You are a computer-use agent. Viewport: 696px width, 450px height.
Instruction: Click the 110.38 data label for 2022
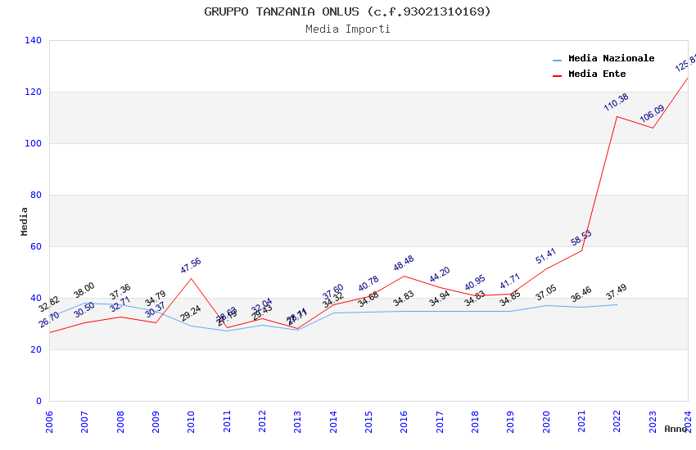pyautogui.click(x=616, y=102)
